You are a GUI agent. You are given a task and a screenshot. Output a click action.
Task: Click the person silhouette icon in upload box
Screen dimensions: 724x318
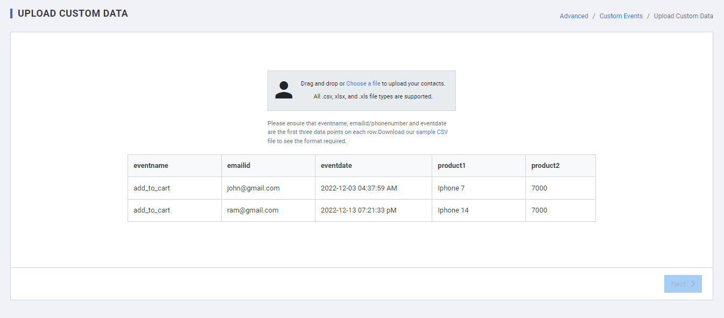[284, 90]
